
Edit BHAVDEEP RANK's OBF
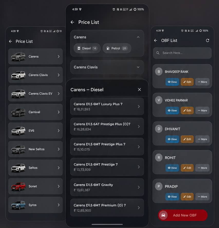tap(187, 82)
